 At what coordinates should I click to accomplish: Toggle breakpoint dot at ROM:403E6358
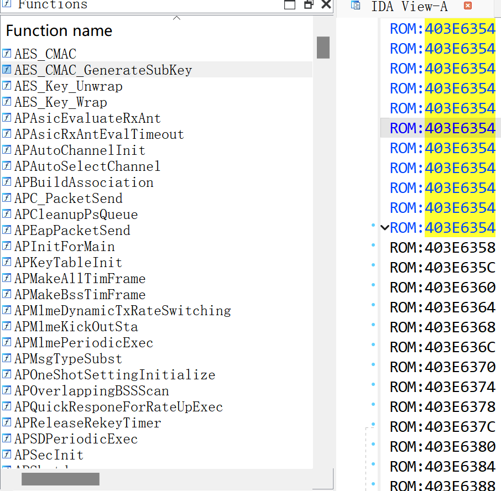pos(373,245)
